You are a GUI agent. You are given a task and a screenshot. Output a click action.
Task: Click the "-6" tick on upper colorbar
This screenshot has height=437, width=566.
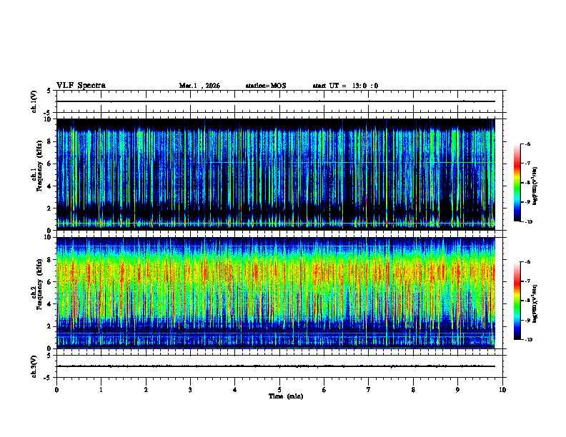[x=527, y=144]
